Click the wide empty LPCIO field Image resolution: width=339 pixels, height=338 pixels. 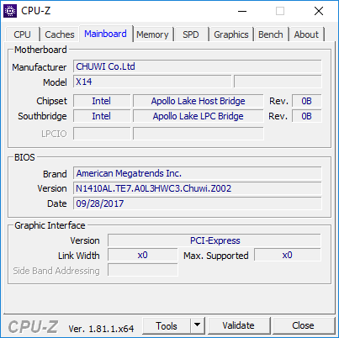(199, 134)
